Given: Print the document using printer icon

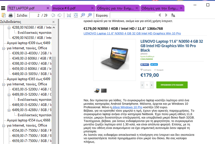Looking at the screenshot, I should (x=11, y=15).
